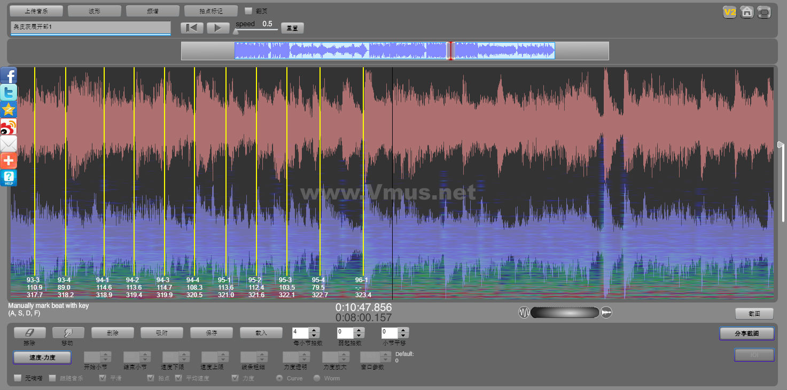The height and width of the screenshot is (390, 787).
Task: Select the Curve radio button
Action: pos(279,378)
